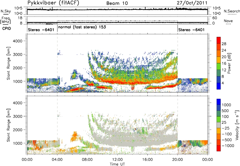Click the 'Pykkvibaer (fitACF)' title
Image resolution: width=240 pixels, height=166 pixels.
coord(53,3)
